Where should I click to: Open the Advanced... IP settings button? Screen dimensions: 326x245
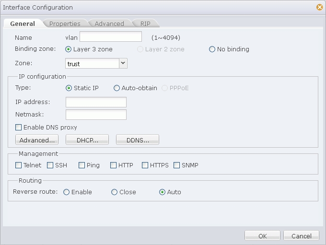tap(37, 140)
